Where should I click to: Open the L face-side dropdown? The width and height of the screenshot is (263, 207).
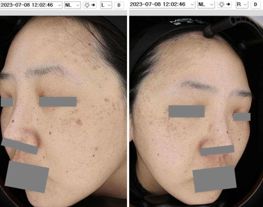[106, 5]
